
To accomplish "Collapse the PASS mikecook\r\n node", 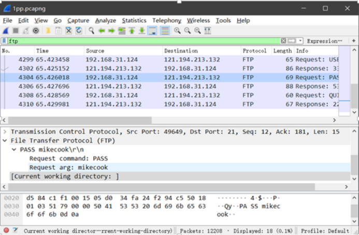I will 14,150.
